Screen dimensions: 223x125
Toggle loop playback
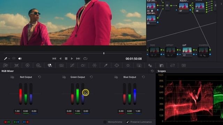click(x=85, y=58)
